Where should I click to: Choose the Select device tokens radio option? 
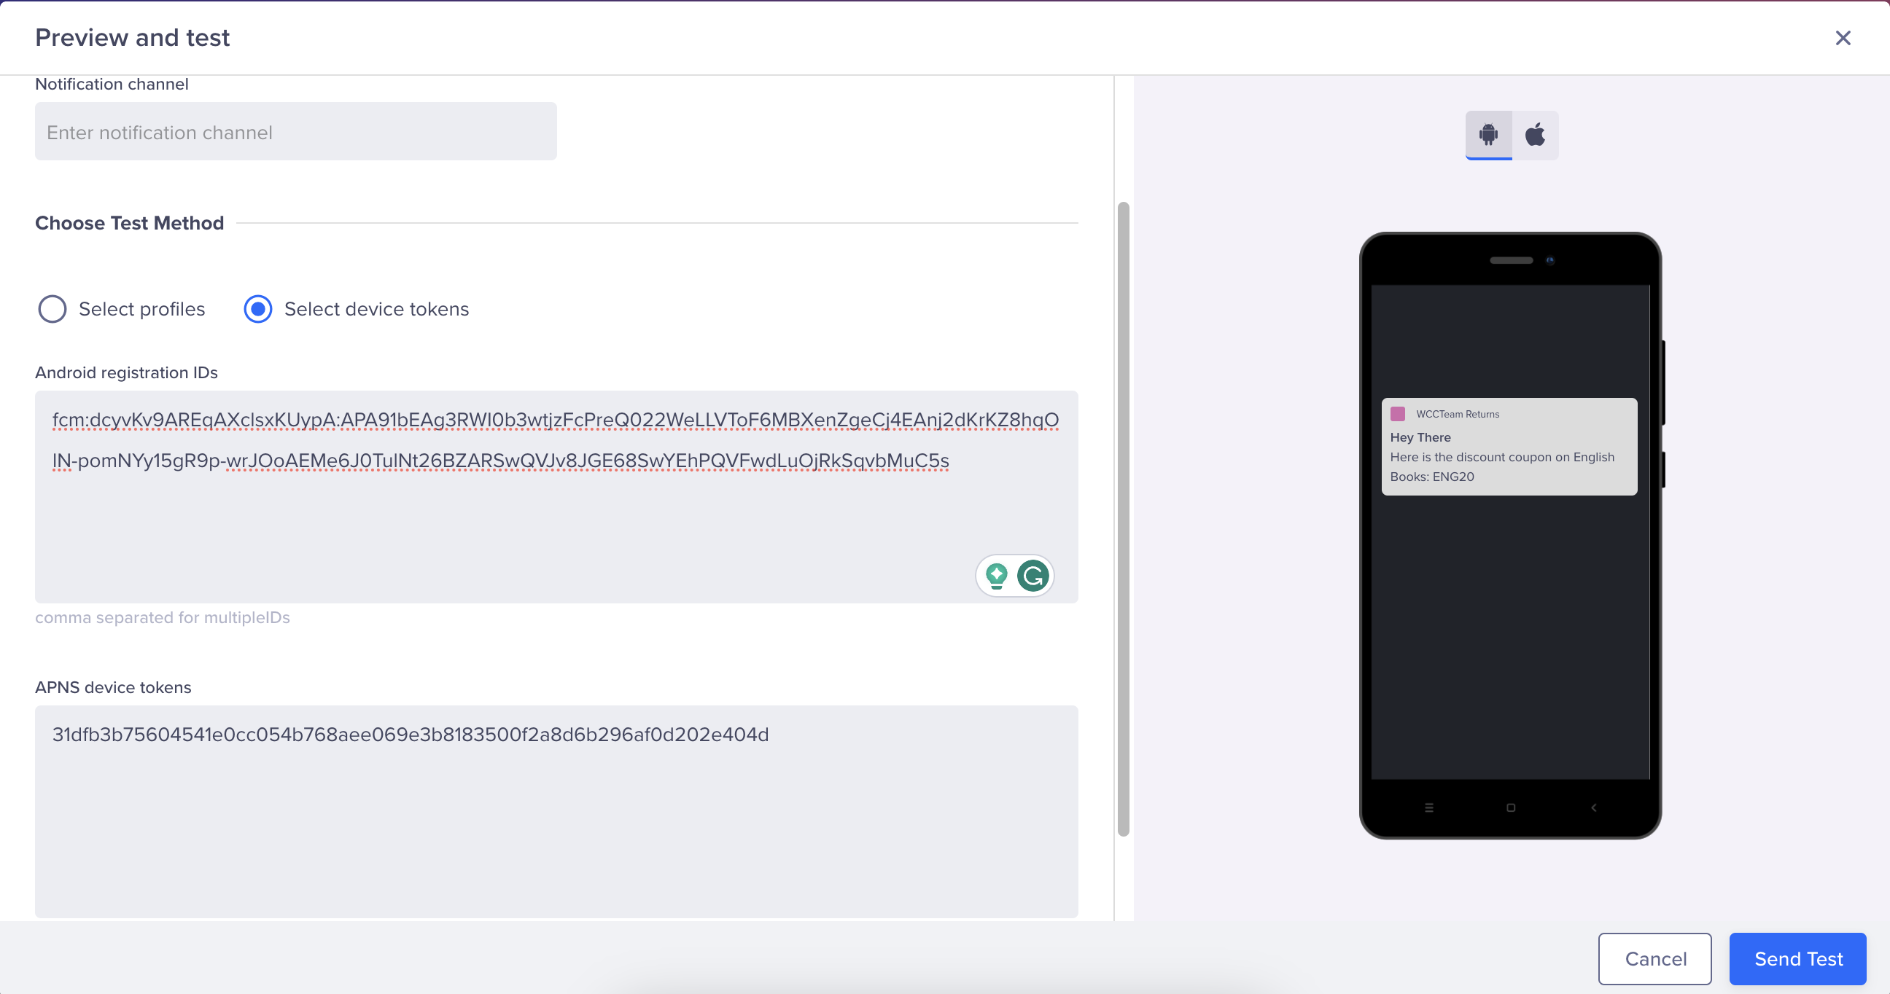point(257,309)
